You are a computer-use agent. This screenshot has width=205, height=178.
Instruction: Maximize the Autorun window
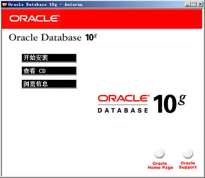pyautogui.click(x=194, y=5)
